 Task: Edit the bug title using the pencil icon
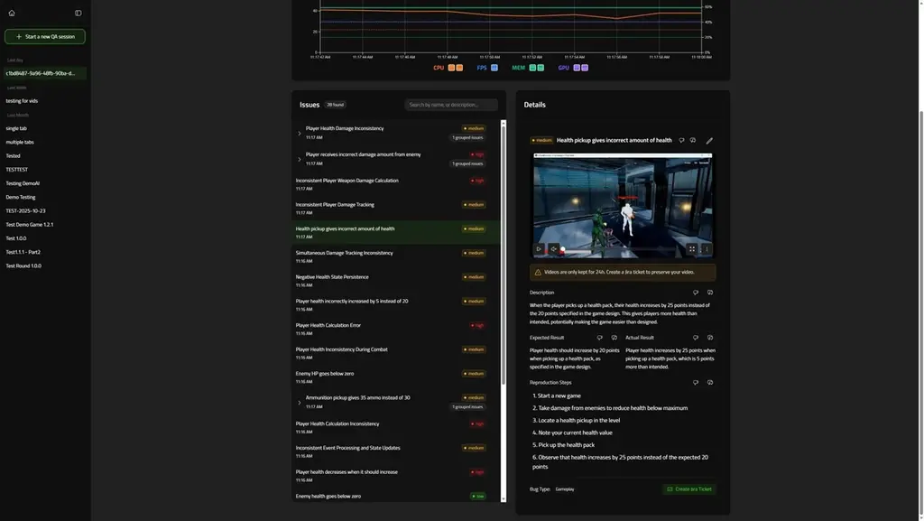pos(709,140)
